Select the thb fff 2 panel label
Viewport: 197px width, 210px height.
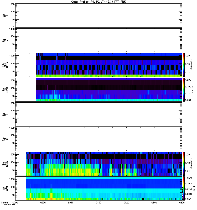click(5, 40)
